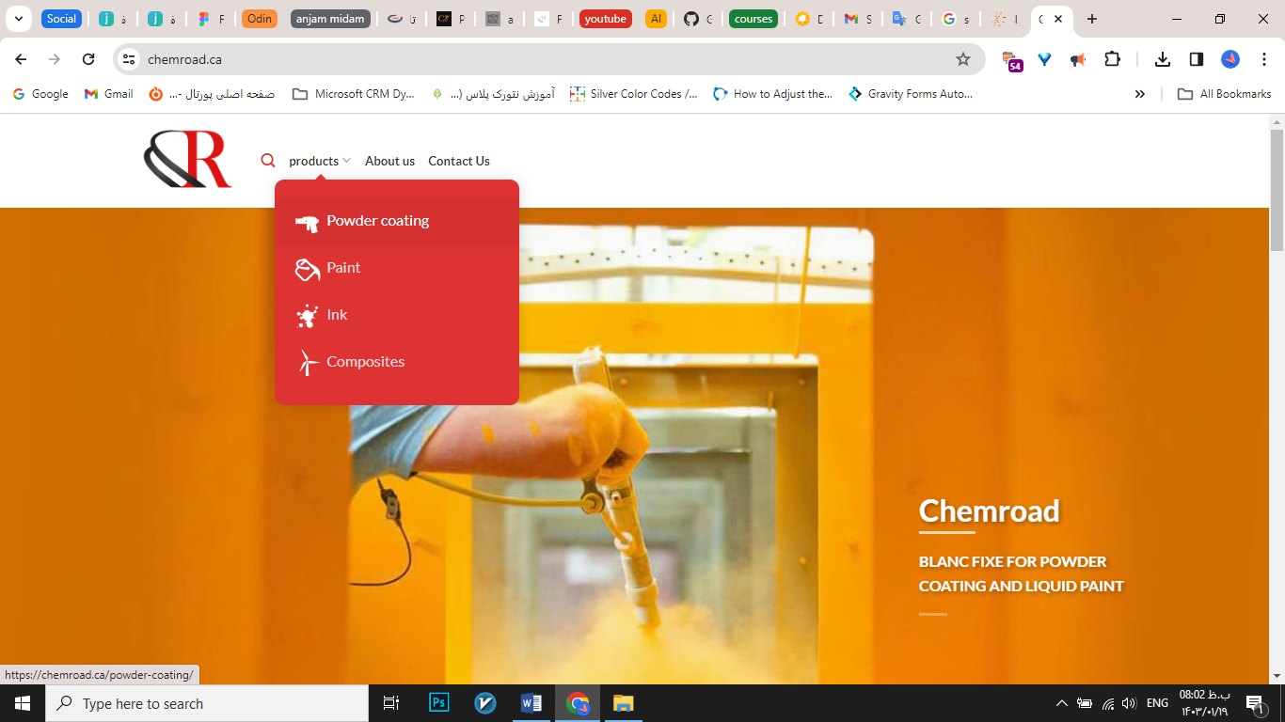This screenshot has width=1285, height=722.
Task: Toggle the browser side panel button
Action: [1197, 59]
